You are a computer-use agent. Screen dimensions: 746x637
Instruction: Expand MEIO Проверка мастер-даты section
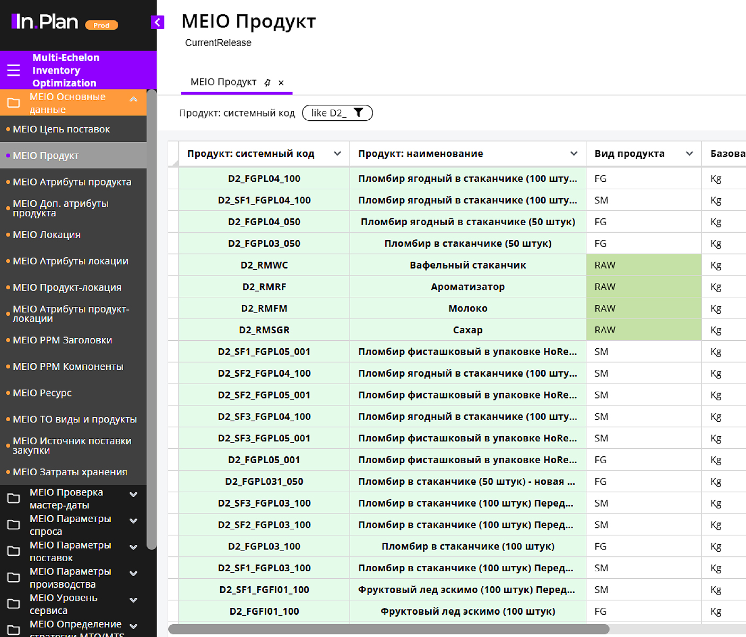coord(134,494)
